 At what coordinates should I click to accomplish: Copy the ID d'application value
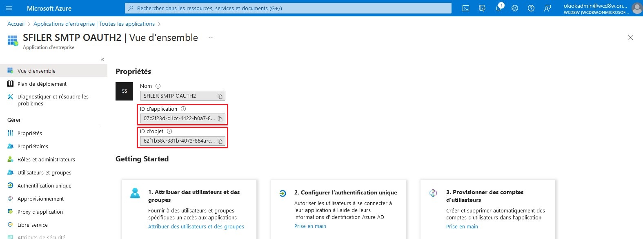[220, 118]
